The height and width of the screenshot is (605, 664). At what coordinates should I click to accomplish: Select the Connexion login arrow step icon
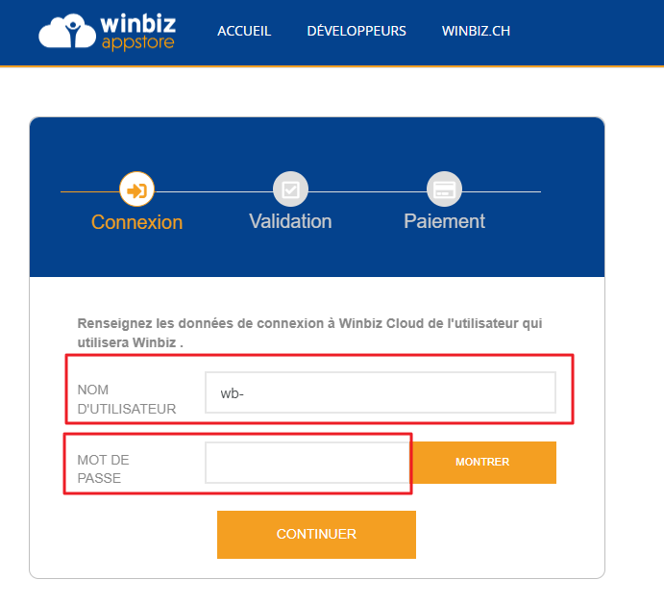point(136,189)
